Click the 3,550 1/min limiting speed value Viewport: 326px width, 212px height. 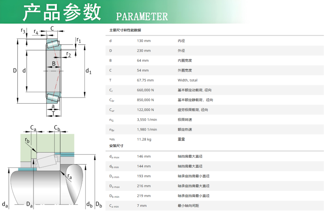pos(147,120)
